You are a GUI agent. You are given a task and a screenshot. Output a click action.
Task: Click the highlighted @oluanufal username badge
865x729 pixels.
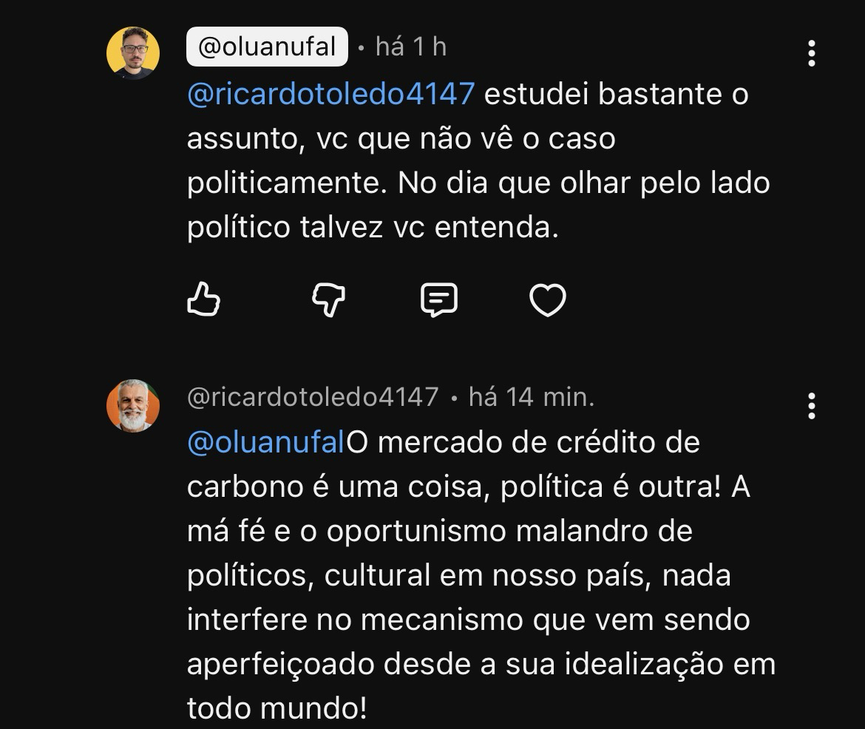[267, 47]
